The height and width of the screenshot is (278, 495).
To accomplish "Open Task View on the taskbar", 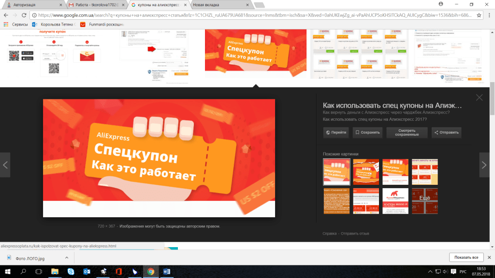I will (39, 272).
